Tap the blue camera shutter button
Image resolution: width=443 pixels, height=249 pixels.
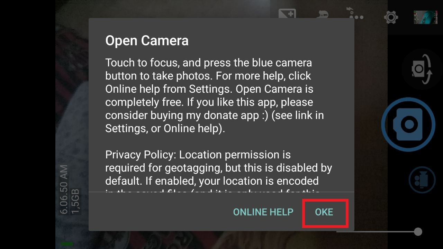(408, 124)
